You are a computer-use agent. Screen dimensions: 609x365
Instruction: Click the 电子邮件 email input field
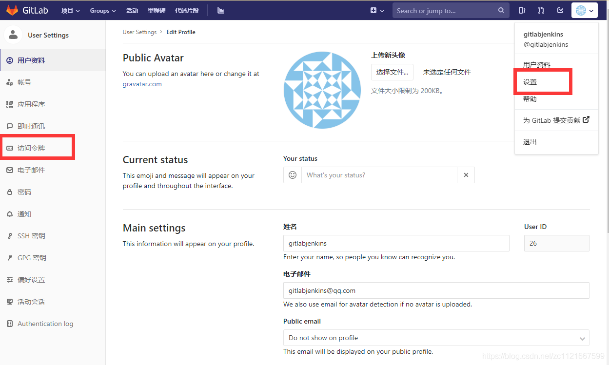436,290
